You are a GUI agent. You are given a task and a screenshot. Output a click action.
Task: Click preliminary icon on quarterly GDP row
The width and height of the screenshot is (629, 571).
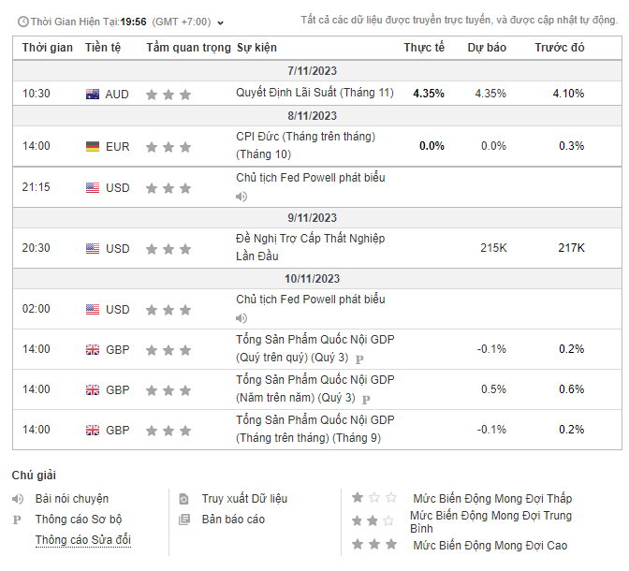(x=359, y=358)
